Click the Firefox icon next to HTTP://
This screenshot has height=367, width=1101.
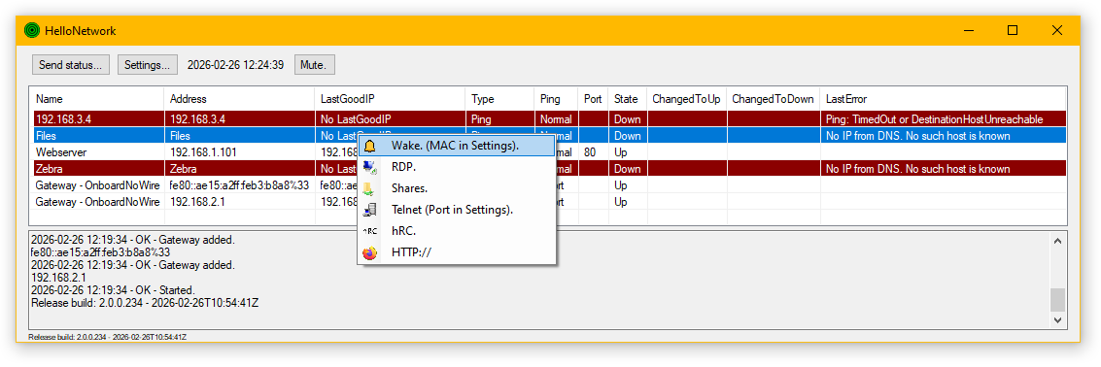click(x=370, y=251)
